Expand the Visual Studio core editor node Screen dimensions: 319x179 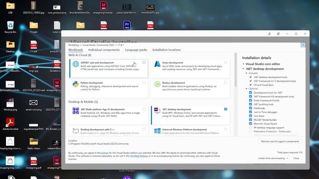pyautogui.click(x=243, y=64)
